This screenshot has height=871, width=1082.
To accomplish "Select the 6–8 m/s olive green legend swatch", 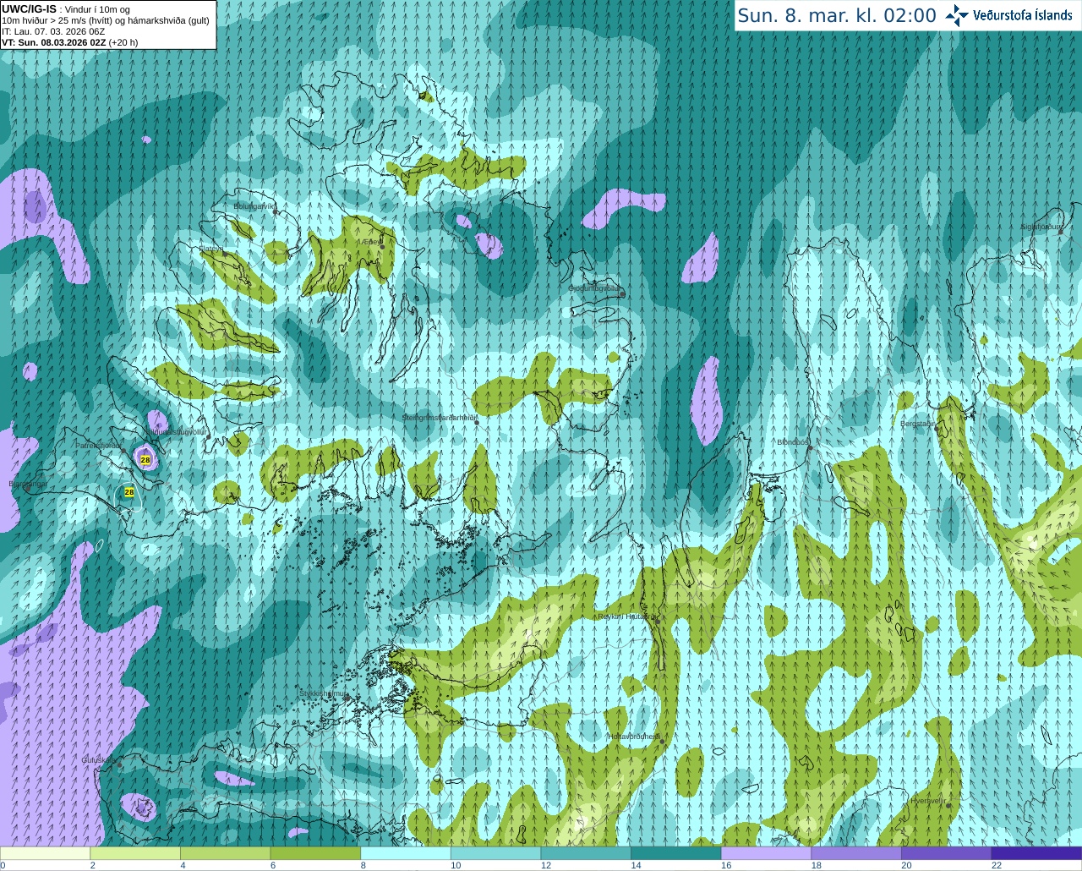I will pos(315,853).
